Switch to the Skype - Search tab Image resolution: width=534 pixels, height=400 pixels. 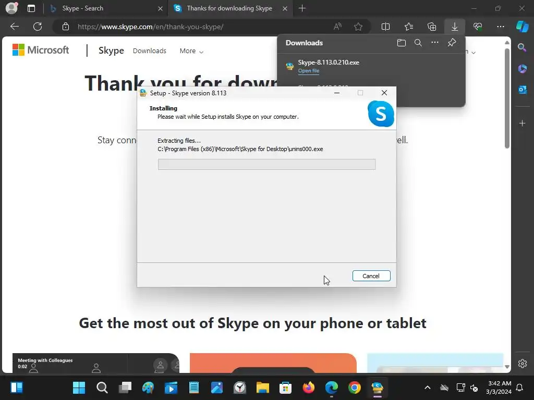pyautogui.click(x=105, y=8)
